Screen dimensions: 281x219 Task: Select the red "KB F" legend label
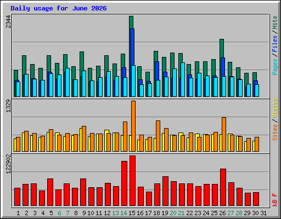[274, 200]
